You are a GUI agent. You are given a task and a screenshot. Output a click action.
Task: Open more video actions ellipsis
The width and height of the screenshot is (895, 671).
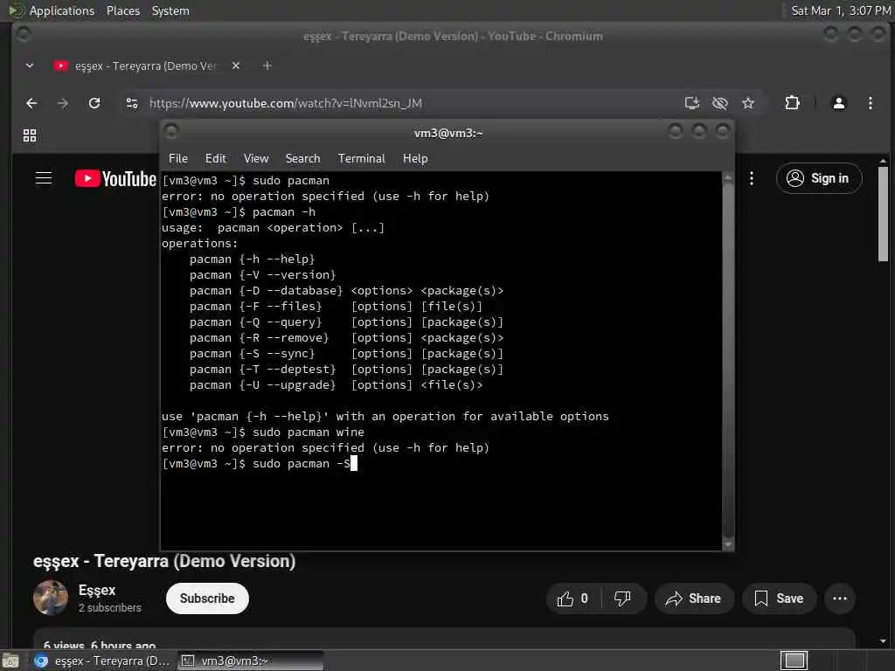pyautogui.click(x=840, y=598)
